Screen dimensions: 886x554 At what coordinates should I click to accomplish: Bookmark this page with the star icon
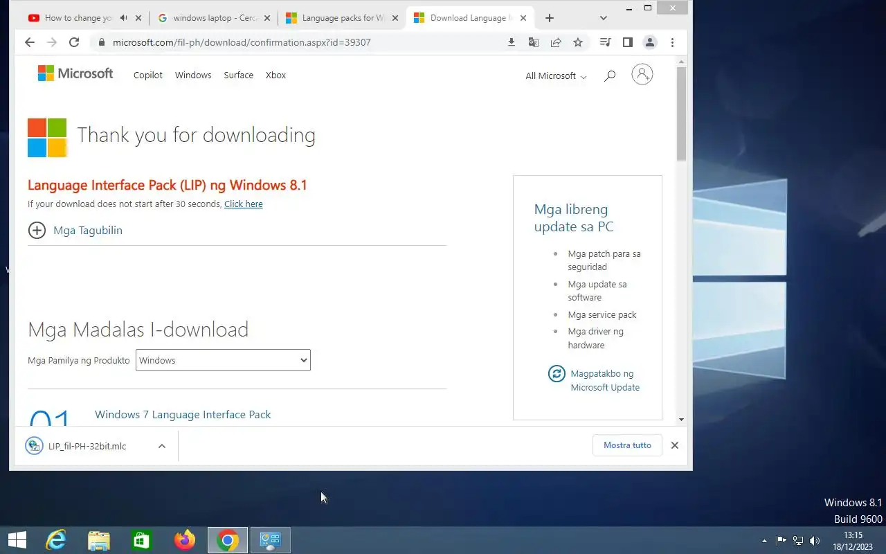[x=578, y=42]
